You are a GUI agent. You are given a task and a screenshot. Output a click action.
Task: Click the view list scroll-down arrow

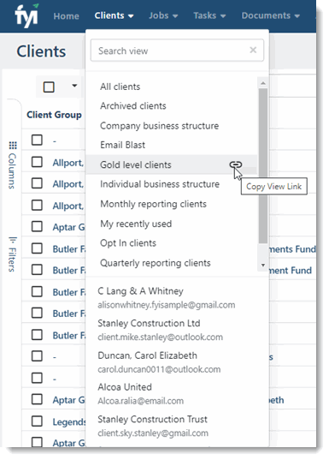(263, 266)
